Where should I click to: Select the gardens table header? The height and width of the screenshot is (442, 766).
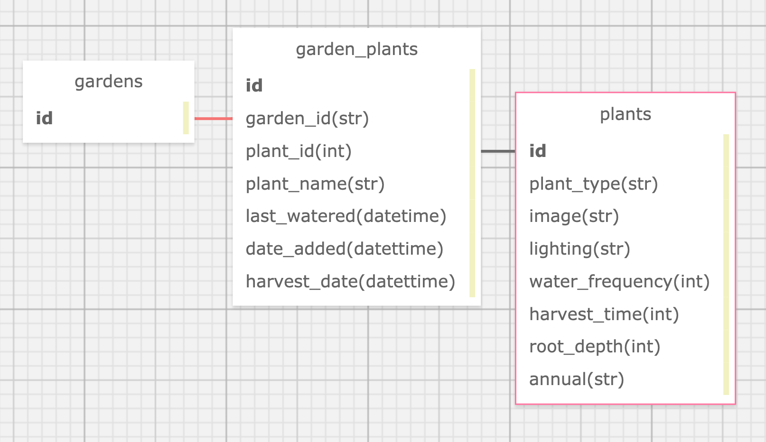click(x=108, y=82)
